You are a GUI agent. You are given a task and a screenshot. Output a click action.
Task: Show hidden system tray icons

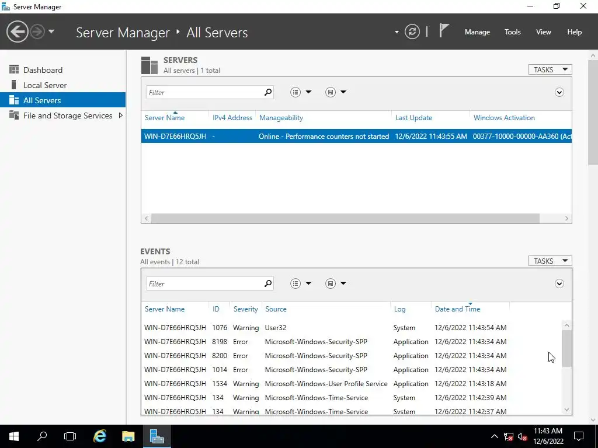(494, 436)
